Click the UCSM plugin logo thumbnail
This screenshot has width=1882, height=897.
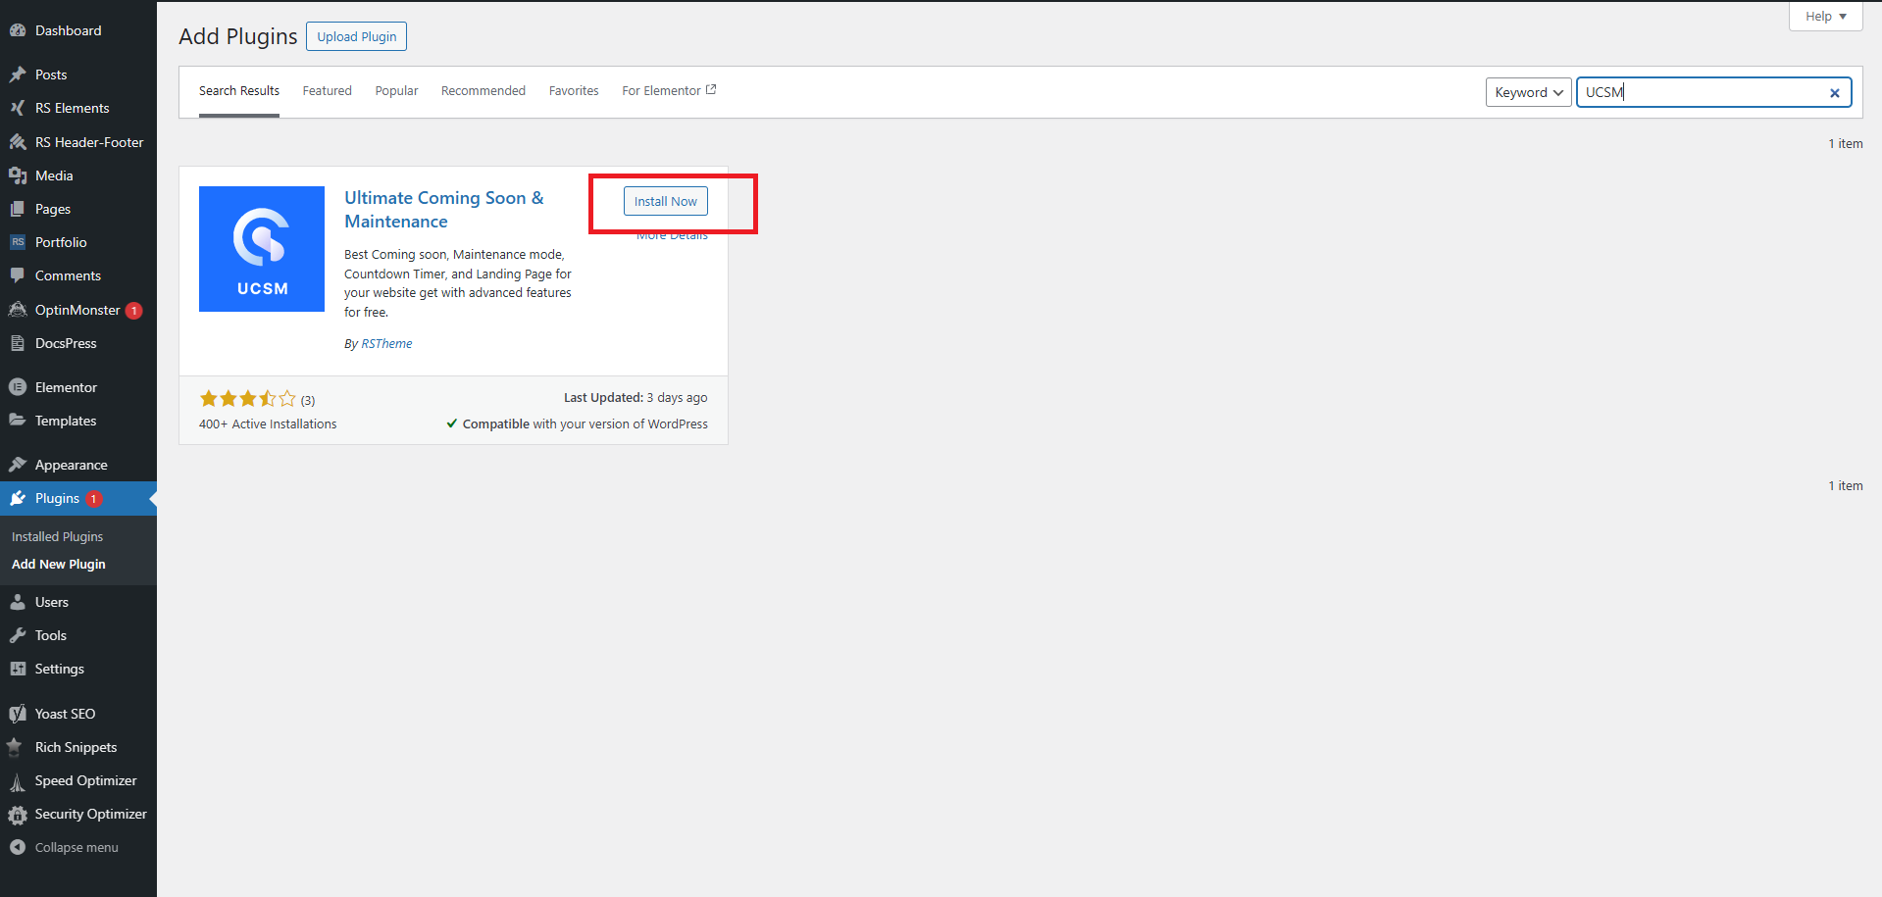tap(262, 249)
